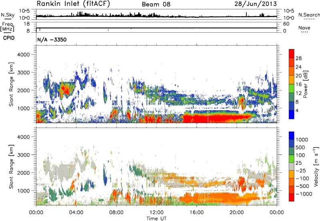Click the 'N.Sky' legend label
This screenshot has width=320, height=221.
coord(8,15)
